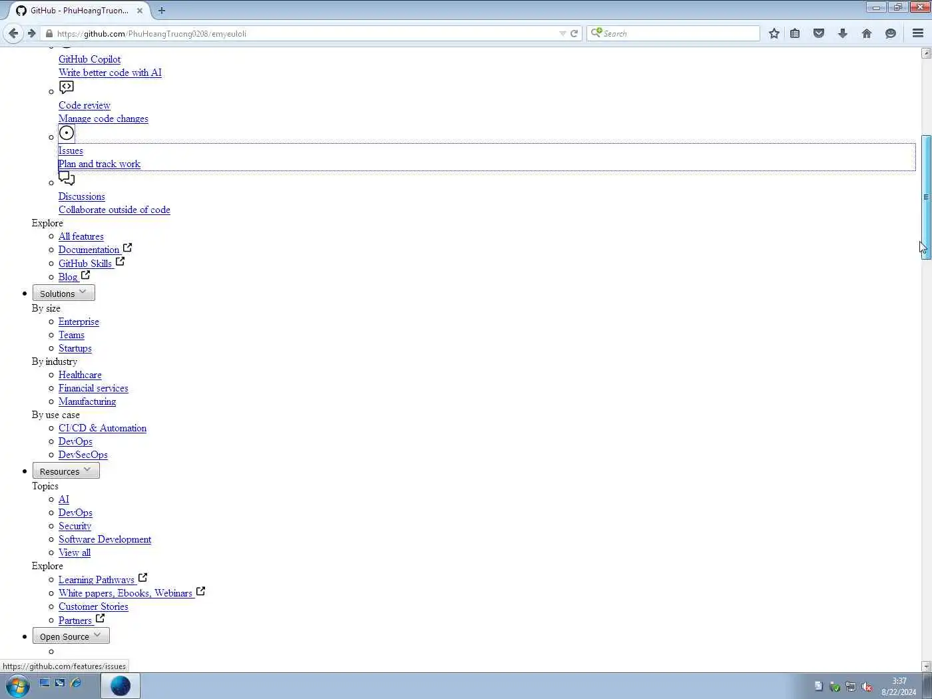The height and width of the screenshot is (699, 932).
Task: Click external link icon beside Blog
Action: click(x=85, y=275)
